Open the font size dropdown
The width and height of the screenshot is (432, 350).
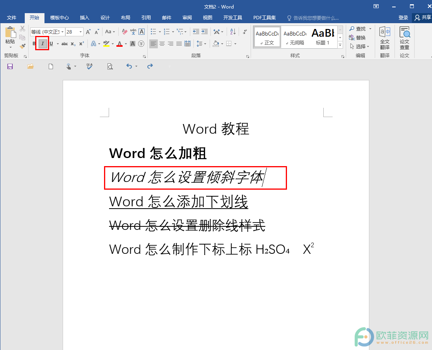pyautogui.click(x=80, y=32)
